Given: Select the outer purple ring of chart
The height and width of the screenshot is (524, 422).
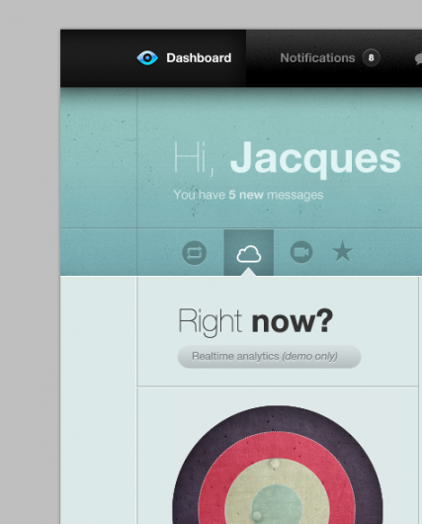Looking at the screenshot, I should tap(278, 418).
